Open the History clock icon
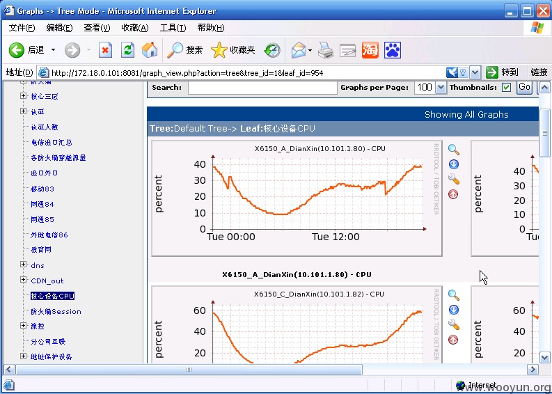Image resolution: width=552 pixels, height=394 pixels. [272, 50]
